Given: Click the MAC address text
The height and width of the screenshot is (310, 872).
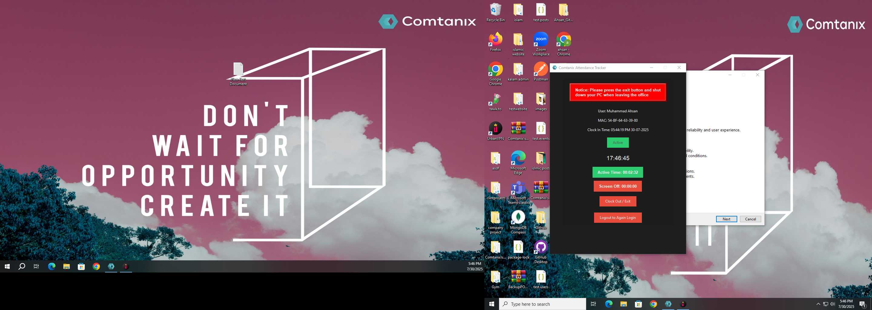Looking at the screenshot, I should click(617, 120).
